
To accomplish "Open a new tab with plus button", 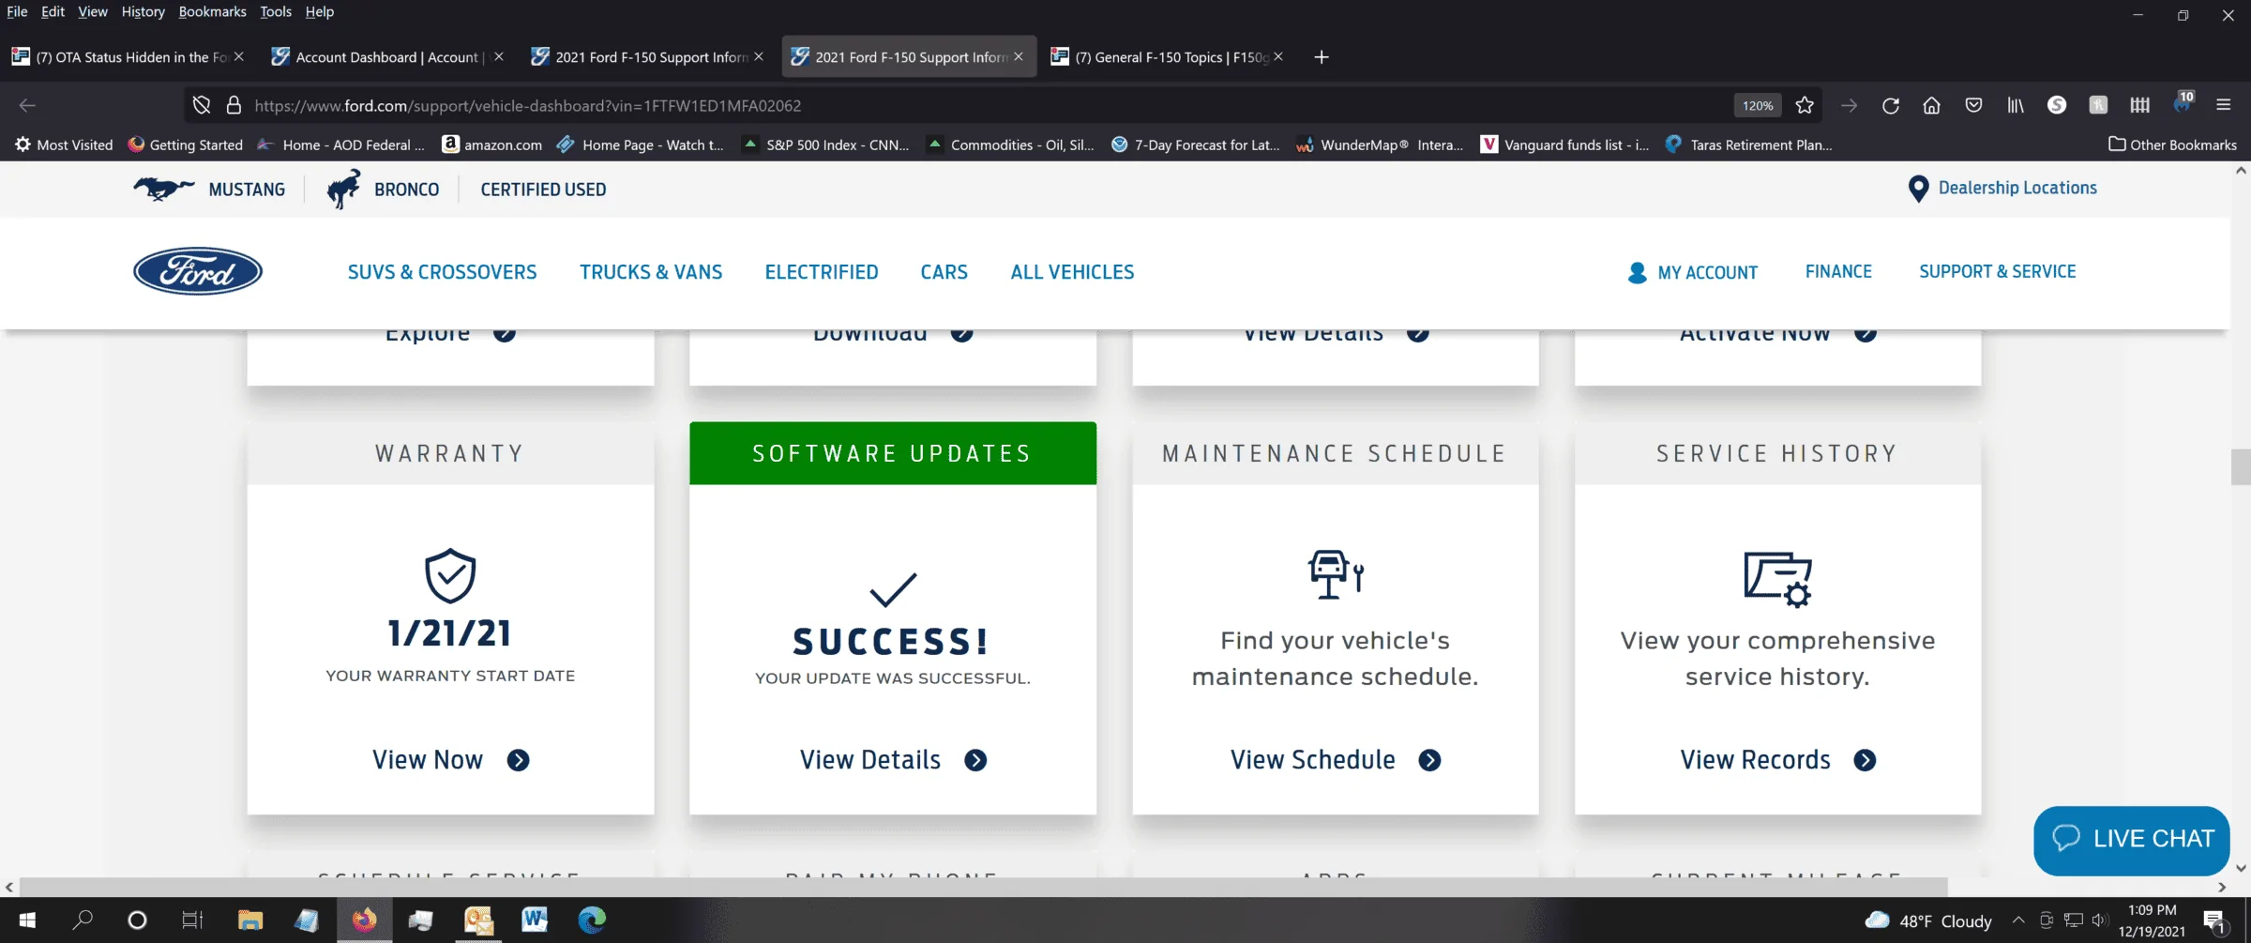I will coord(1321,57).
